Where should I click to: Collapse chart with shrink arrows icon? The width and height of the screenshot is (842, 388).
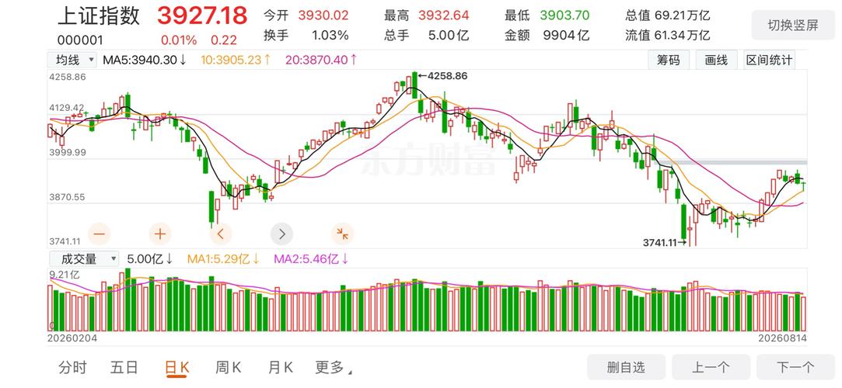pos(343,234)
